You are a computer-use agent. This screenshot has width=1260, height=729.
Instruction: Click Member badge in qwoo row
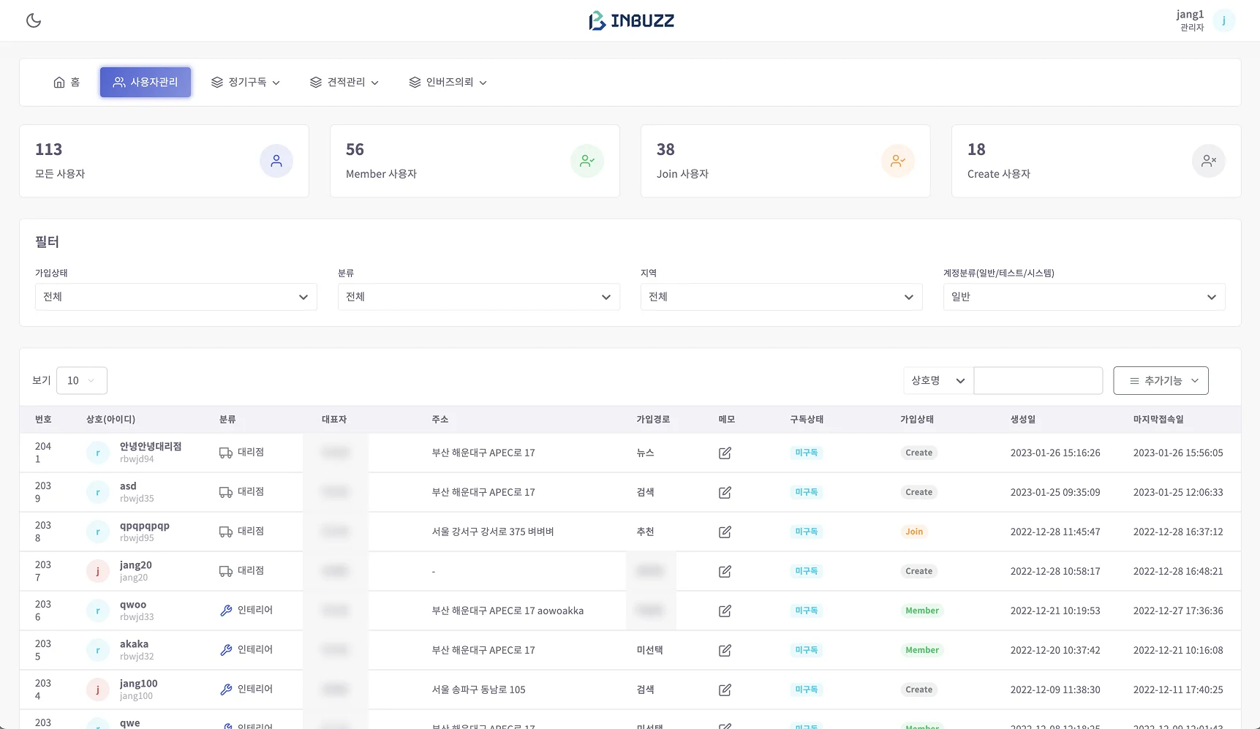pos(922,611)
